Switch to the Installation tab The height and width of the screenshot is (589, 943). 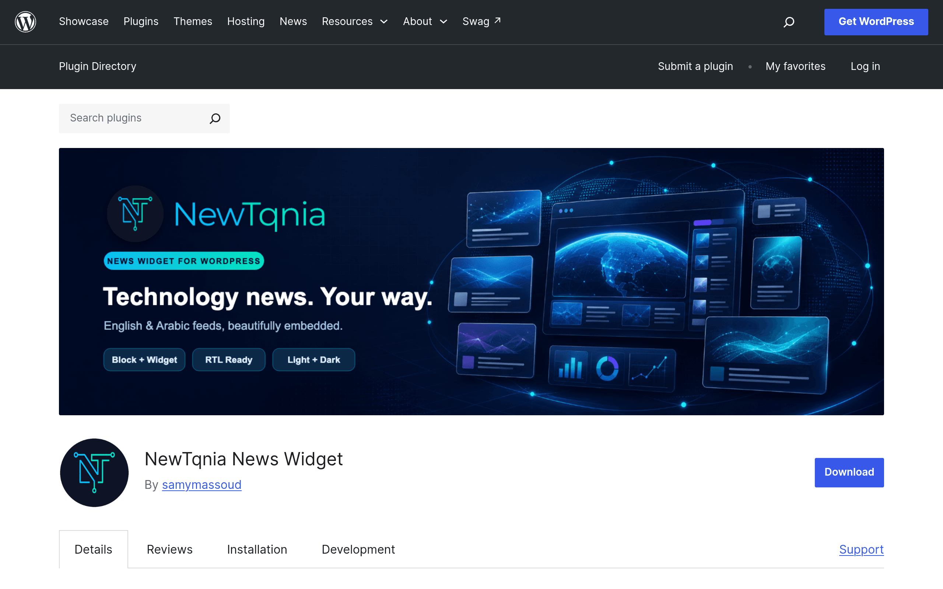(x=257, y=549)
